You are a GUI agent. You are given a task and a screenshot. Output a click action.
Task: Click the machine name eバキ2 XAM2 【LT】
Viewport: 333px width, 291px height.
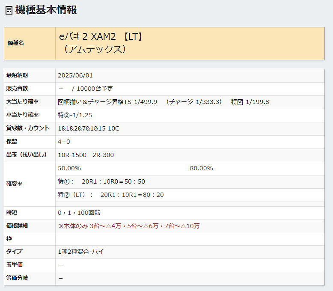tap(101, 36)
